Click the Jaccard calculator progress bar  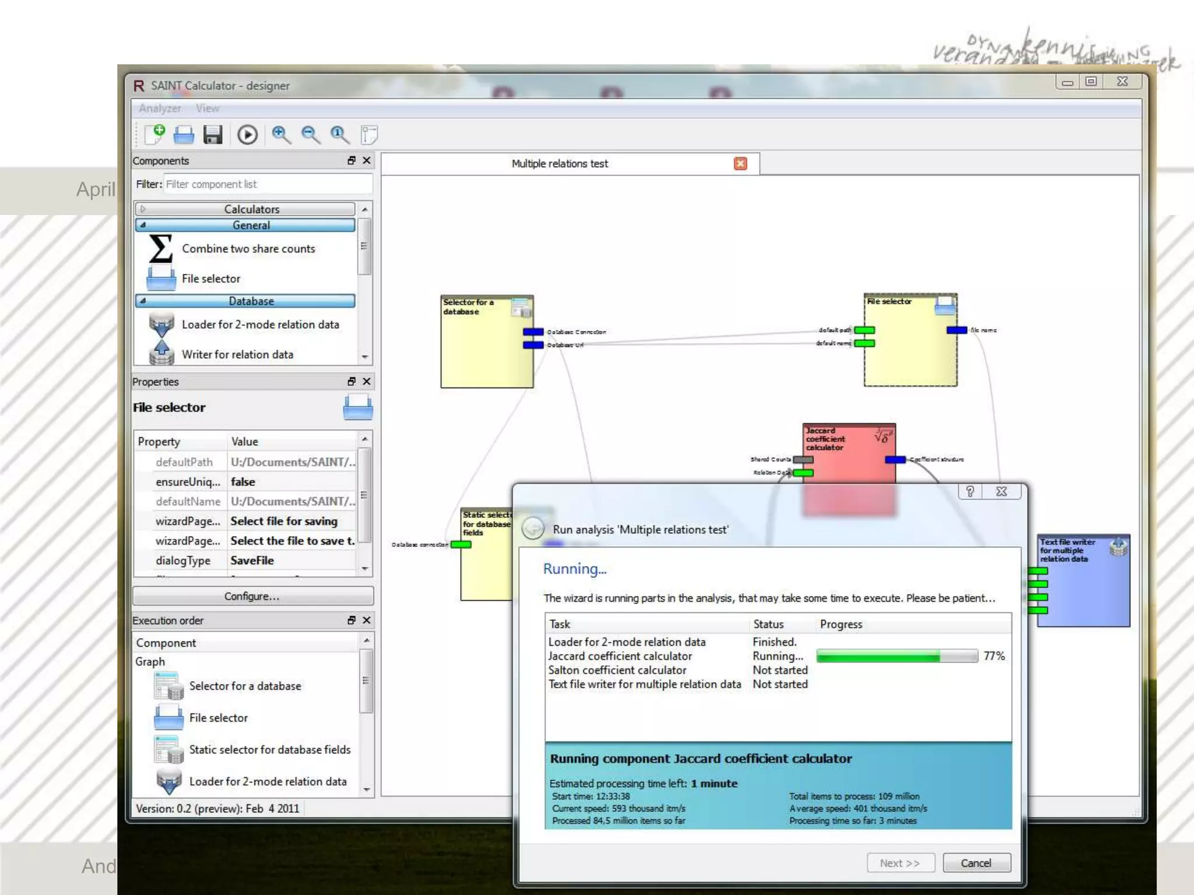point(897,656)
